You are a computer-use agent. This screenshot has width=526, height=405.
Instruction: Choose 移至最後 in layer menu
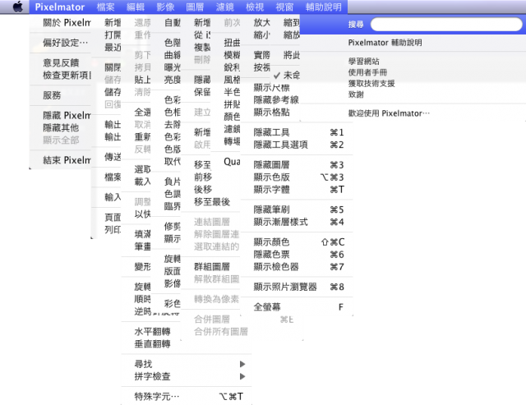click(211, 202)
